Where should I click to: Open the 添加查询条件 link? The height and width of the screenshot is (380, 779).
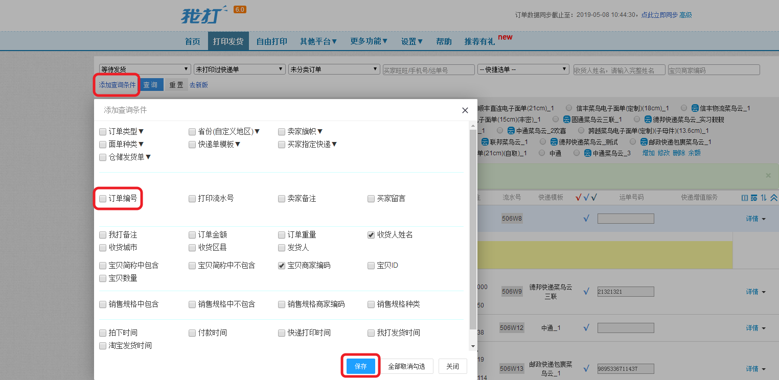click(117, 85)
